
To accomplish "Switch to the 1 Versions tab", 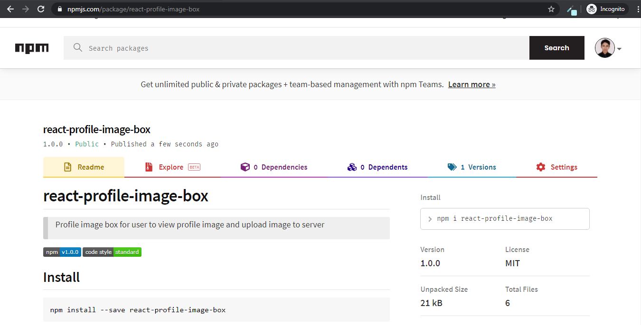I will tap(471, 167).
